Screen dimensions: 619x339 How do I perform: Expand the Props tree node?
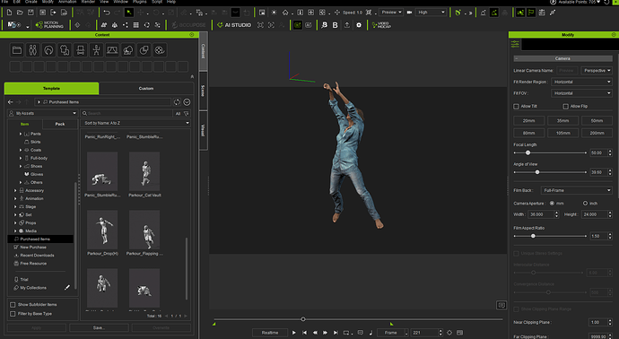[x=15, y=223]
